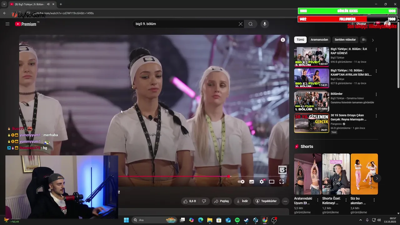Open the 'Aralarındaki Uyum' short
400x225 pixels.
coord(308,174)
